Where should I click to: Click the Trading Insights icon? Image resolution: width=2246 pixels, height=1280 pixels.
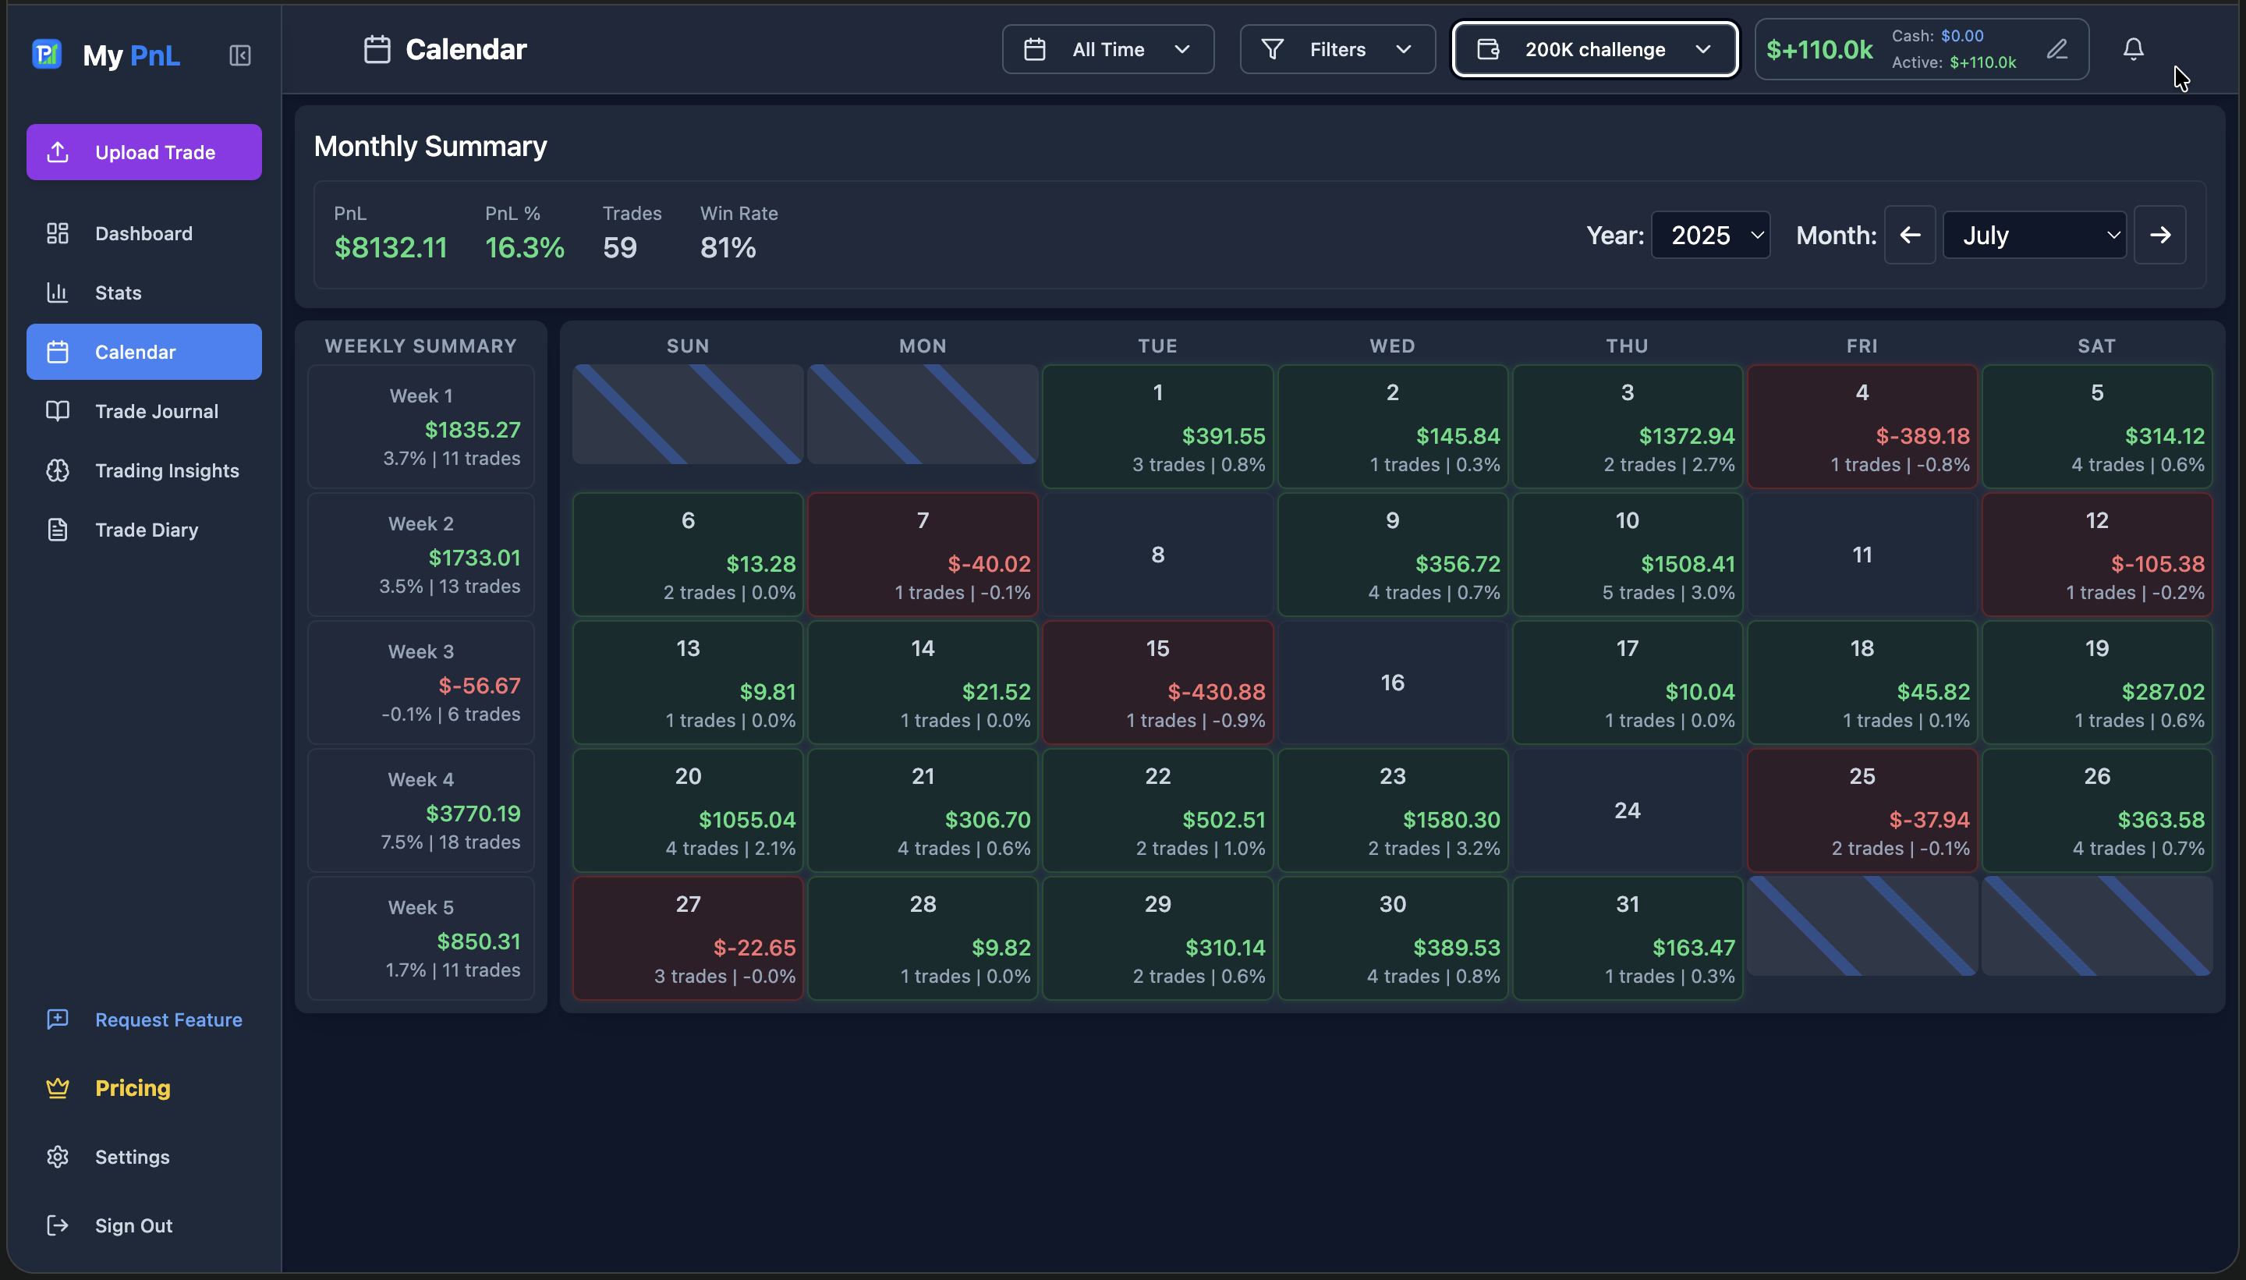pos(57,470)
